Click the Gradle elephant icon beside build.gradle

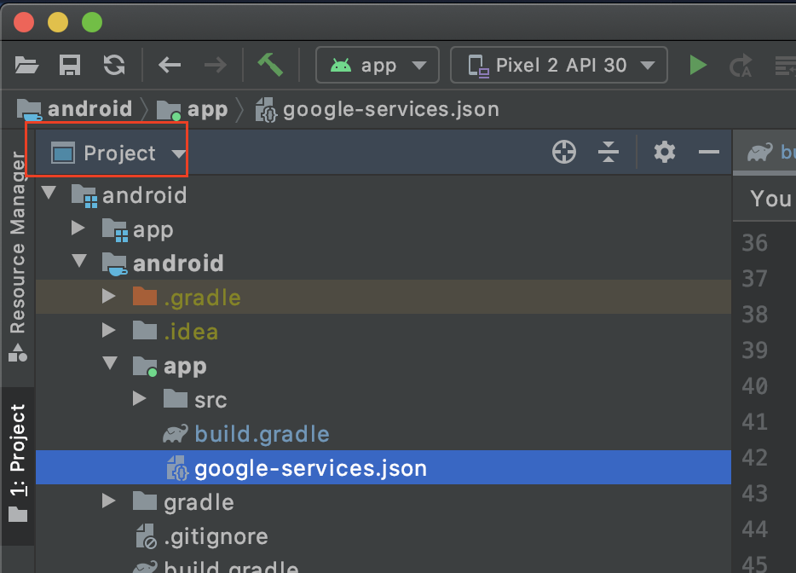(x=176, y=434)
